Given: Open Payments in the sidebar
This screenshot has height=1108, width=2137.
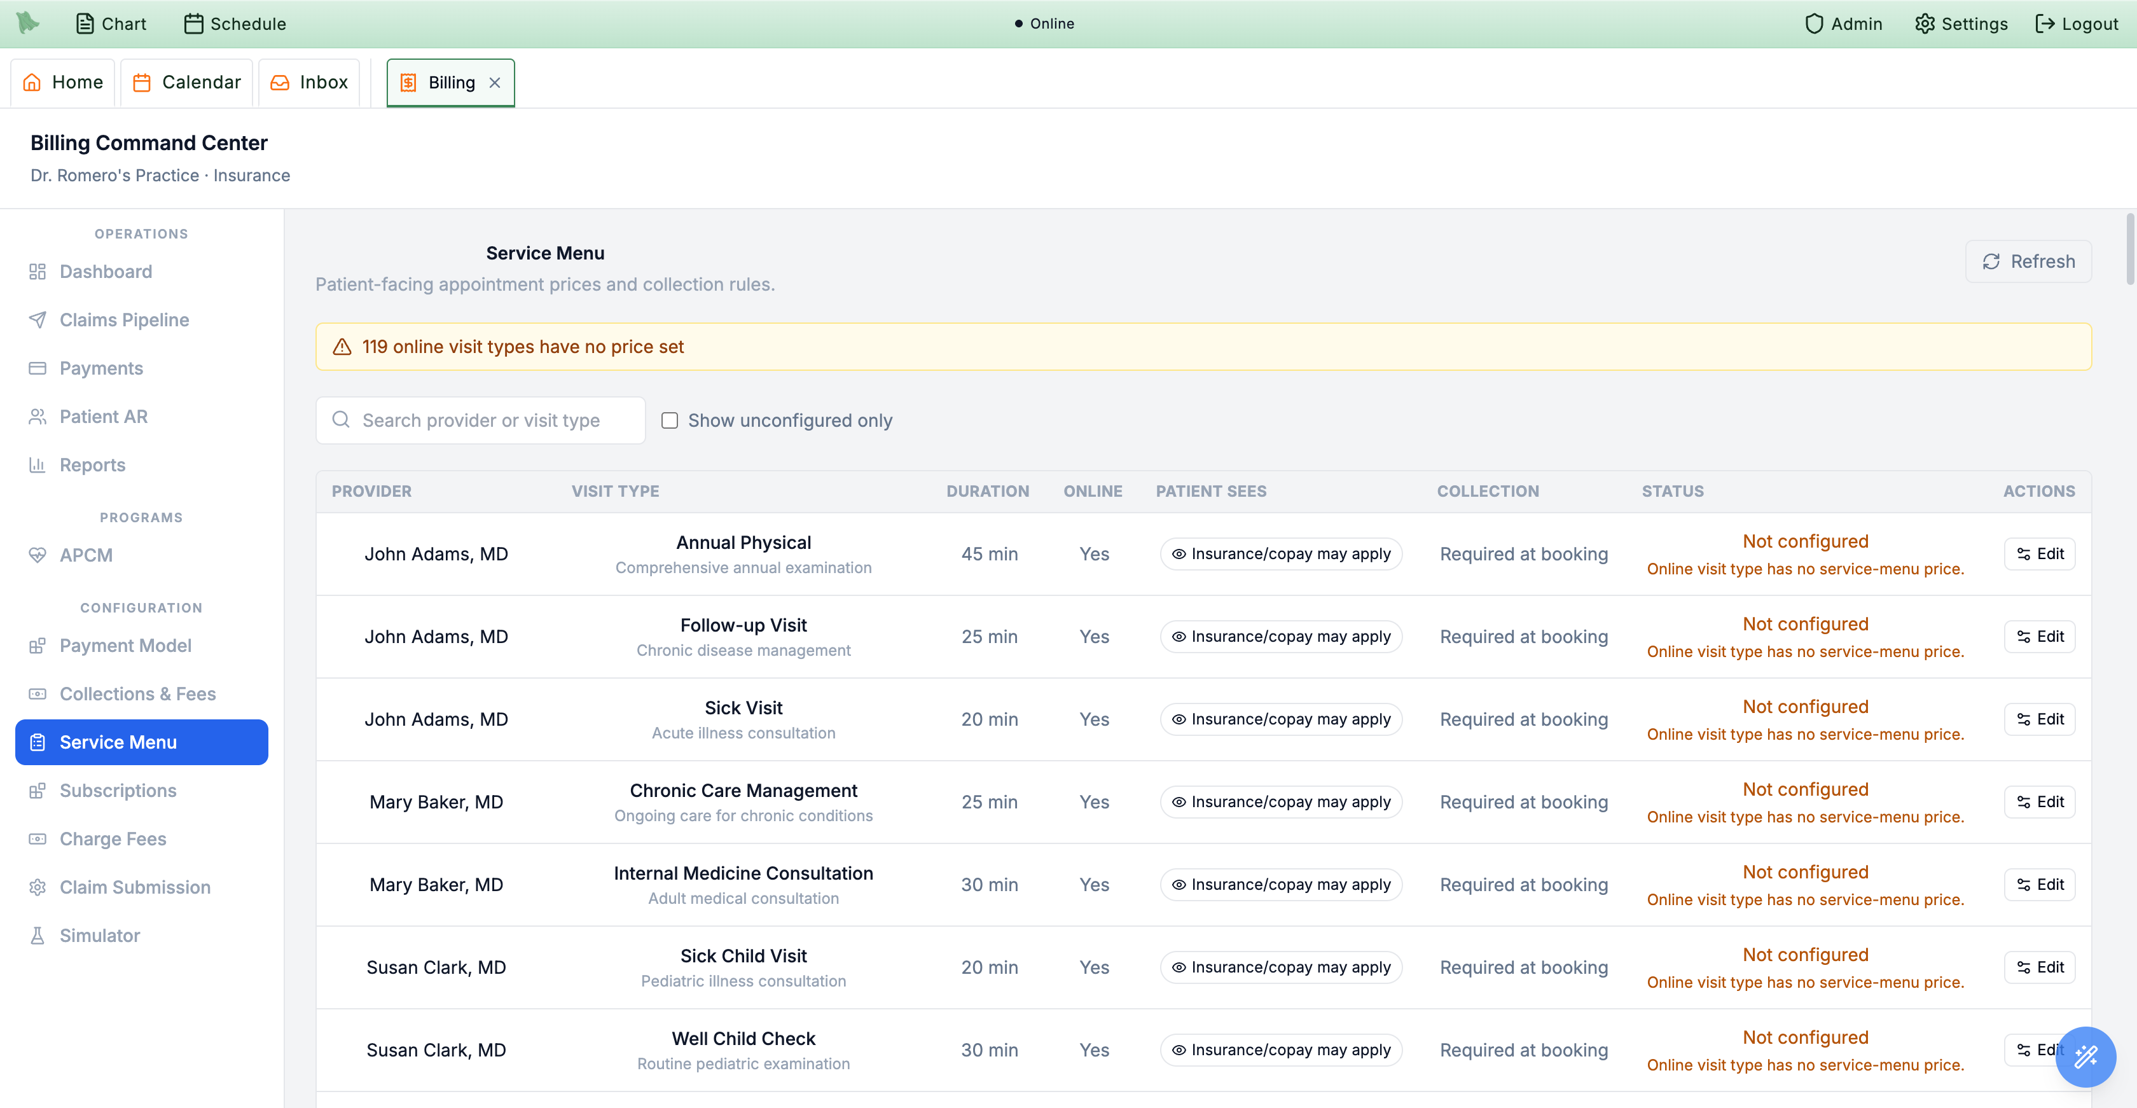Looking at the screenshot, I should pos(142,368).
